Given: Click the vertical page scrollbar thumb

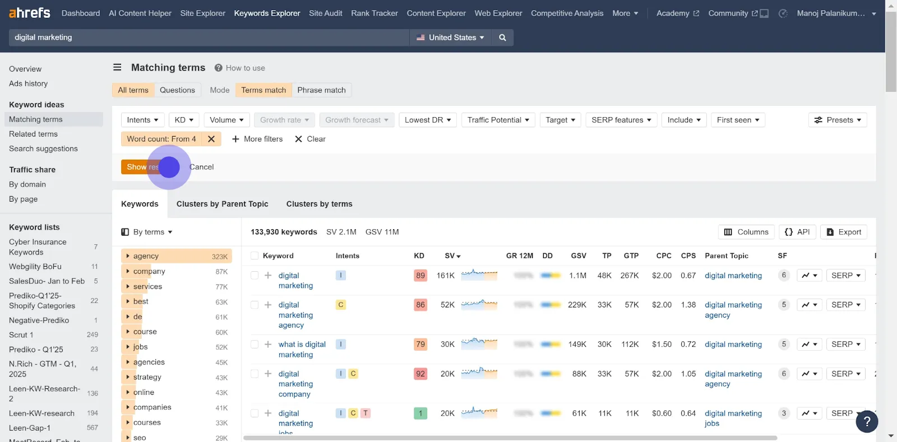Looking at the screenshot, I should pyautogui.click(x=891, y=50).
